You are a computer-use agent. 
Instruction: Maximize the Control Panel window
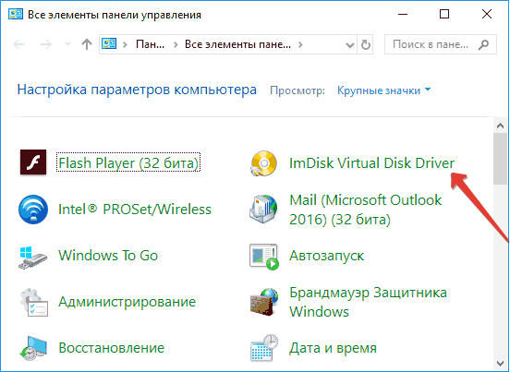[x=444, y=14]
